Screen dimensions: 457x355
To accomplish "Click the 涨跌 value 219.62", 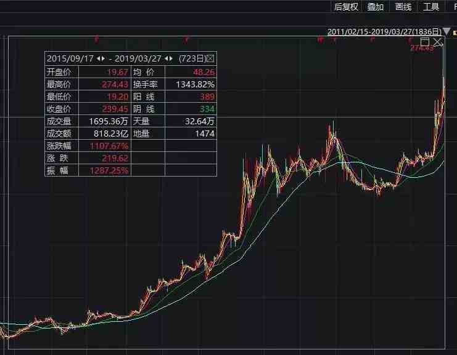I will [115, 158].
